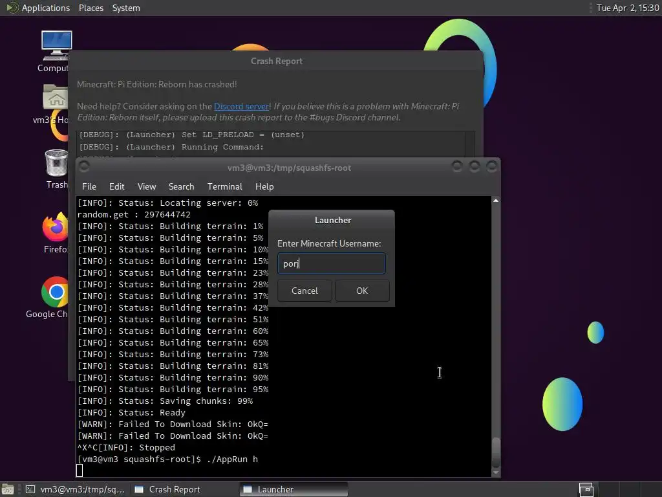662x497 pixels.
Task: Click the Launcher dialog title
Action: 333,220
